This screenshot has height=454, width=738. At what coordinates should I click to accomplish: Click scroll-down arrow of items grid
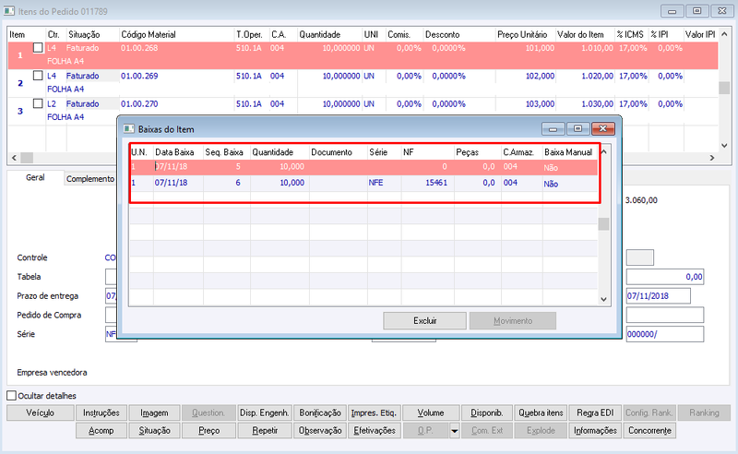pos(724,146)
